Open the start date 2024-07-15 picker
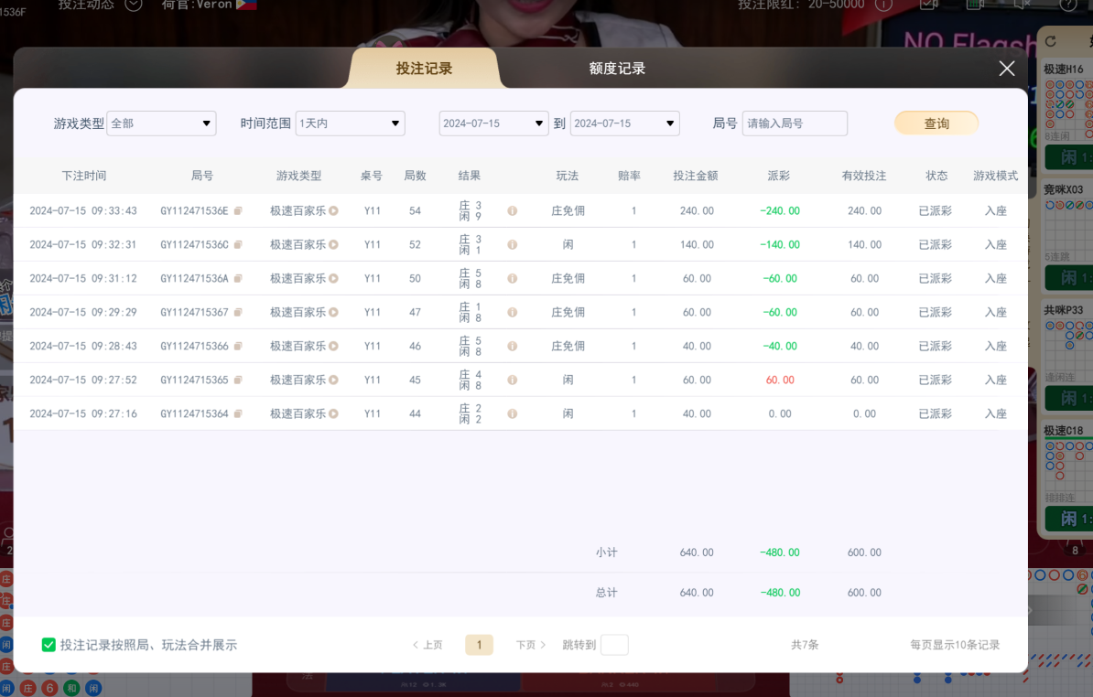This screenshot has height=697, width=1093. point(493,123)
